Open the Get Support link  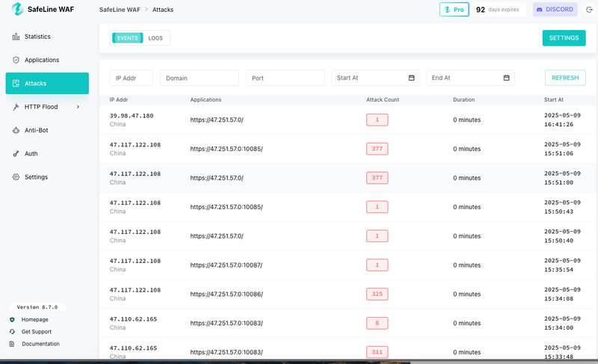tap(36, 332)
